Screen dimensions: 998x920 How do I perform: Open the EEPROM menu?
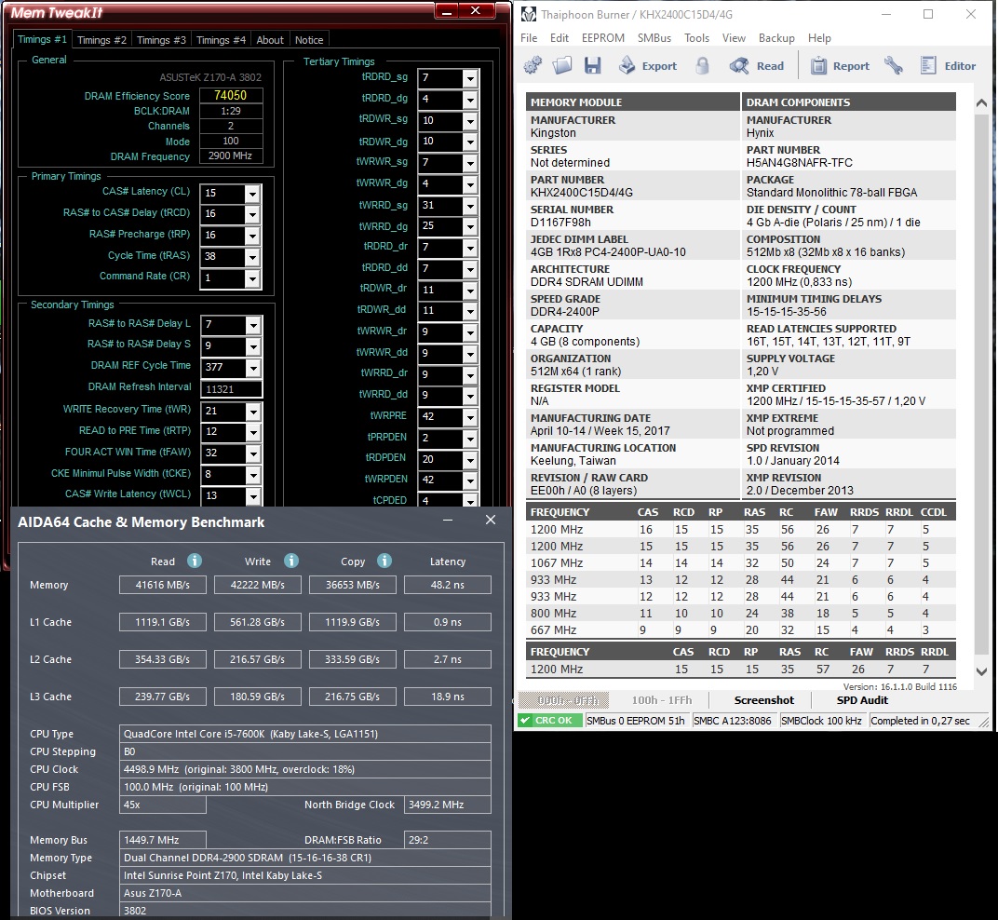pyautogui.click(x=602, y=38)
